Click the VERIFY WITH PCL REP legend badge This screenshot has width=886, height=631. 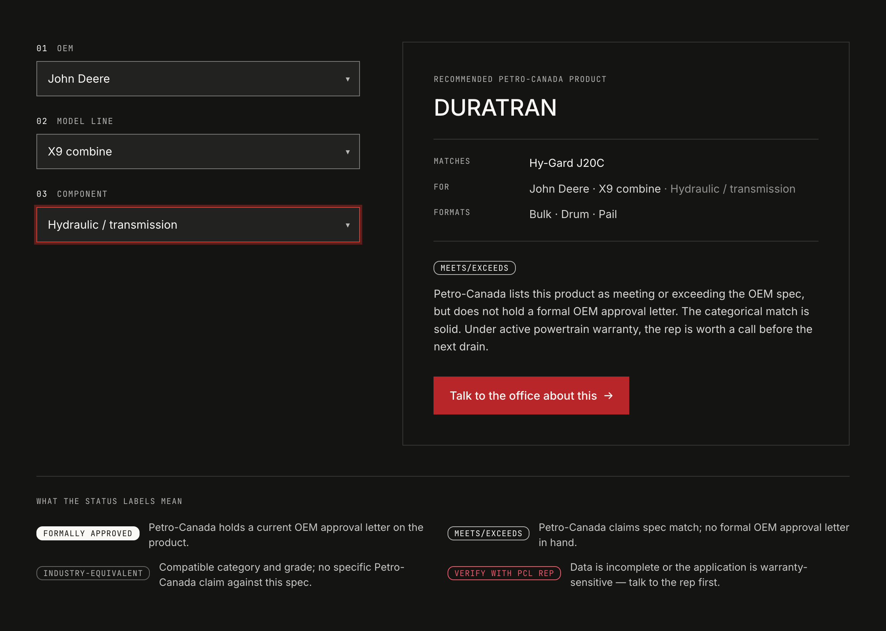[x=504, y=573]
